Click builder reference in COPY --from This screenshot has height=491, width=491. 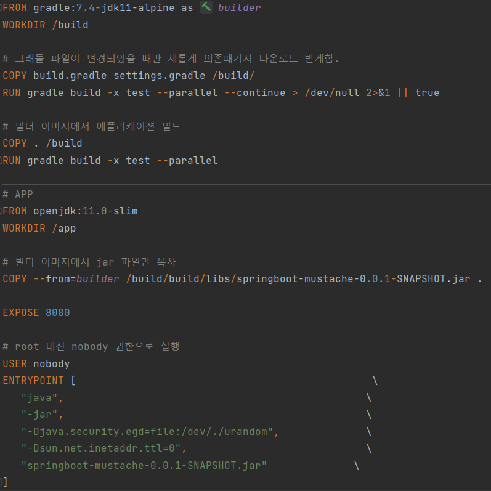tap(97, 278)
